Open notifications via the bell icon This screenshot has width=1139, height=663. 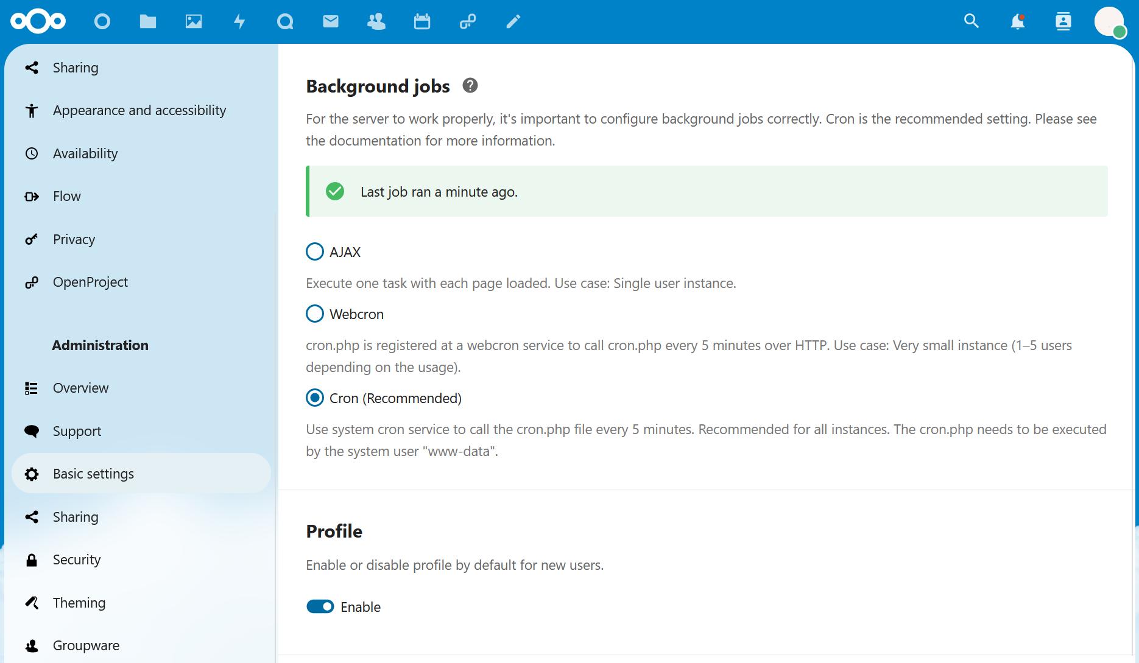(x=1017, y=21)
